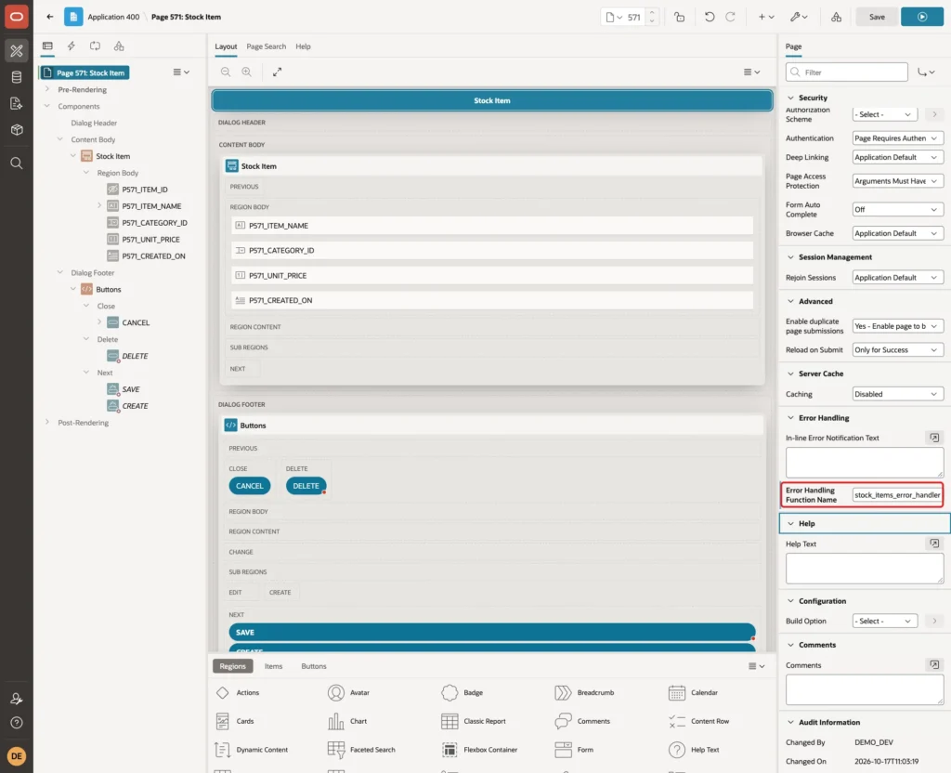The image size is (951, 773).
Task: Open the Application 400 breadcrumb link
Action: click(x=113, y=17)
